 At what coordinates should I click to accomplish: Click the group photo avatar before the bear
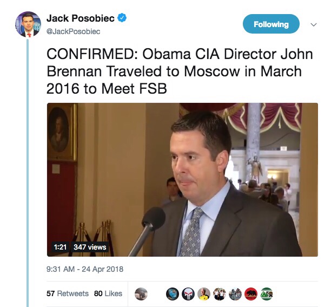point(235,293)
